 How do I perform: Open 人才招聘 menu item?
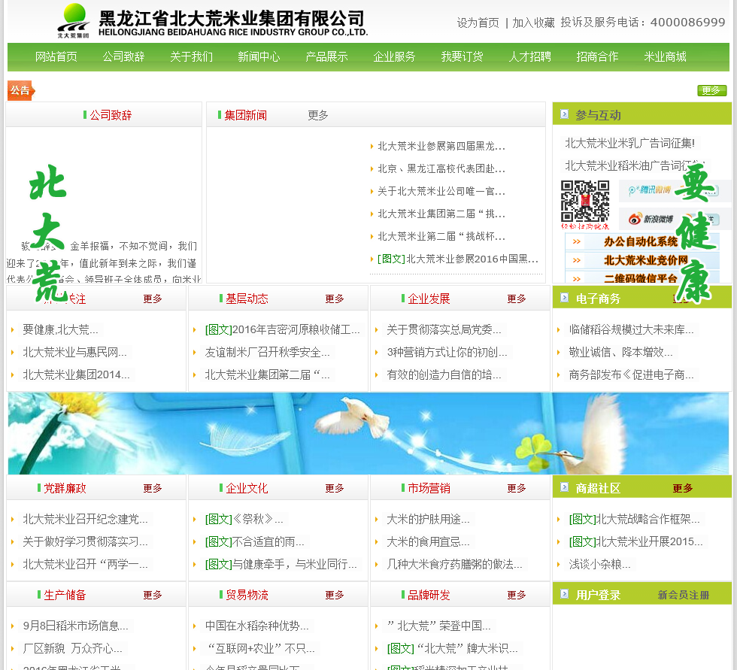coord(529,57)
